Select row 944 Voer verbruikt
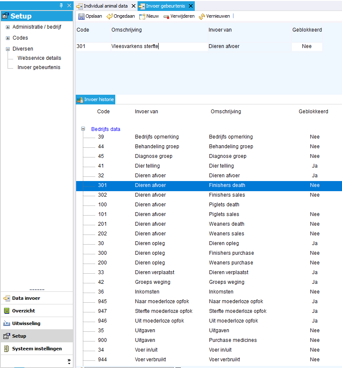Image resolution: width=342 pixels, height=368 pixels. coord(209,360)
